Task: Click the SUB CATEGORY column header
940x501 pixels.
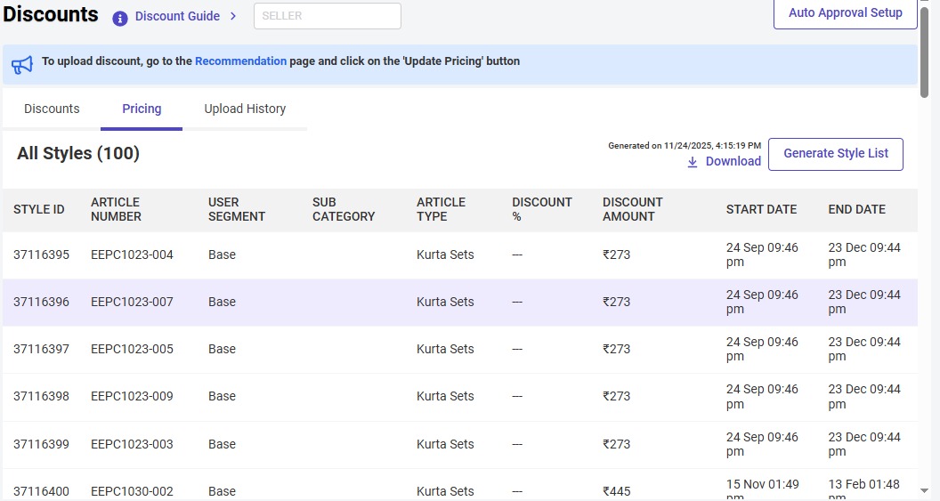Action: pyautogui.click(x=344, y=210)
